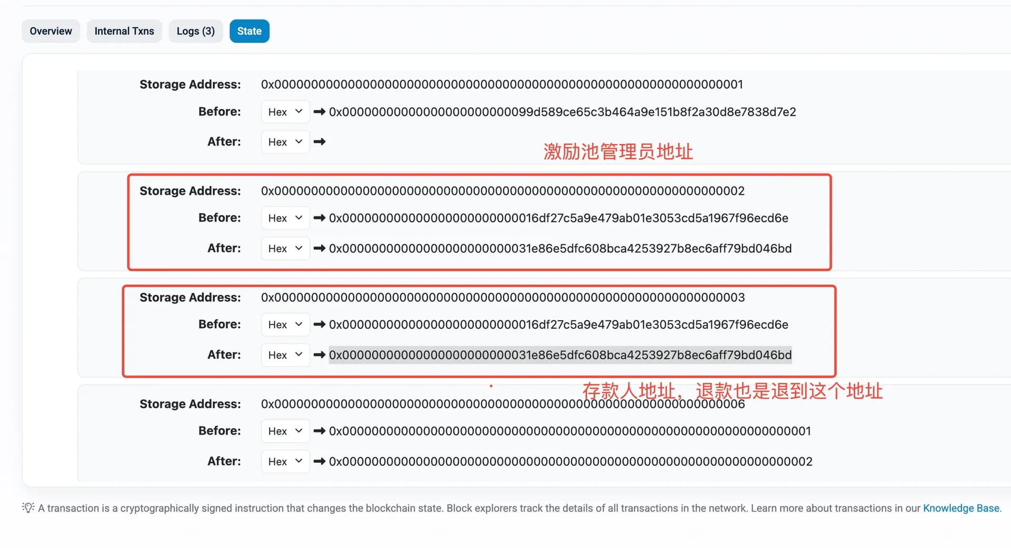
Task: Select storage address ending in 0003
Action: pyautogui.click(x=503, y=297)
